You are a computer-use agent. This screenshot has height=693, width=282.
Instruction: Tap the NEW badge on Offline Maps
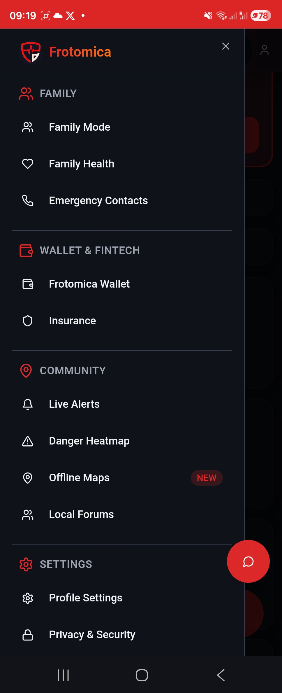pos(207,478)
